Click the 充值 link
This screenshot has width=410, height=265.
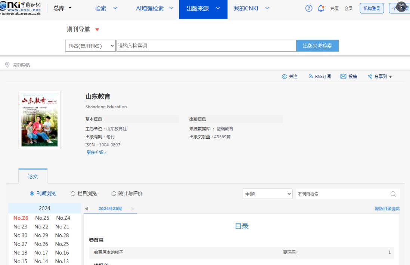[x=335, y=8]
